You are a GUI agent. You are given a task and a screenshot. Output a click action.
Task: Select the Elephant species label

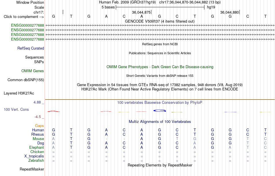(x=36, y=147)
